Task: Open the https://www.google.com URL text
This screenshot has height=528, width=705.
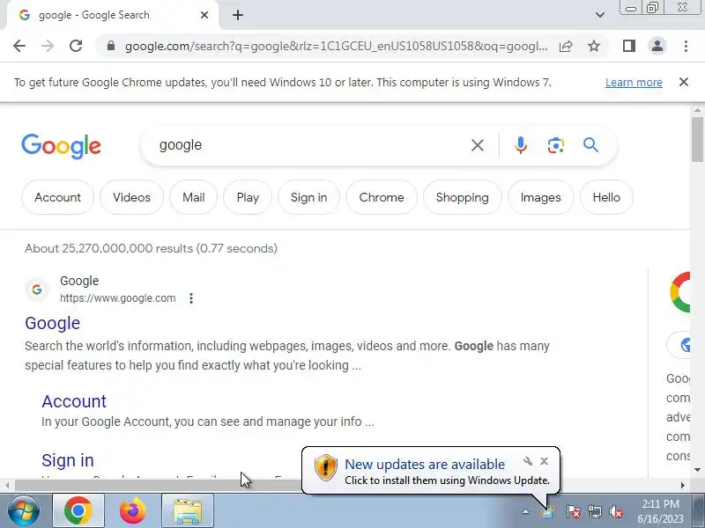Action: pyautogui.click(x=118, y=298)
